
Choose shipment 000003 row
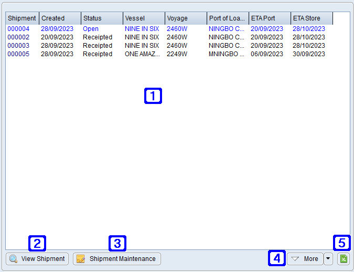click(18, 46)
